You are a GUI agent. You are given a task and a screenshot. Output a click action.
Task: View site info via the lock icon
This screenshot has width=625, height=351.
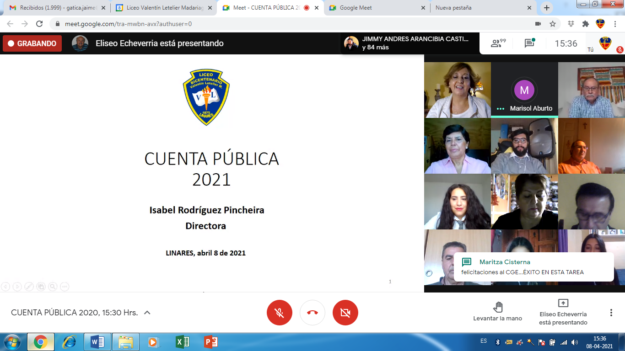coord(58,24)
